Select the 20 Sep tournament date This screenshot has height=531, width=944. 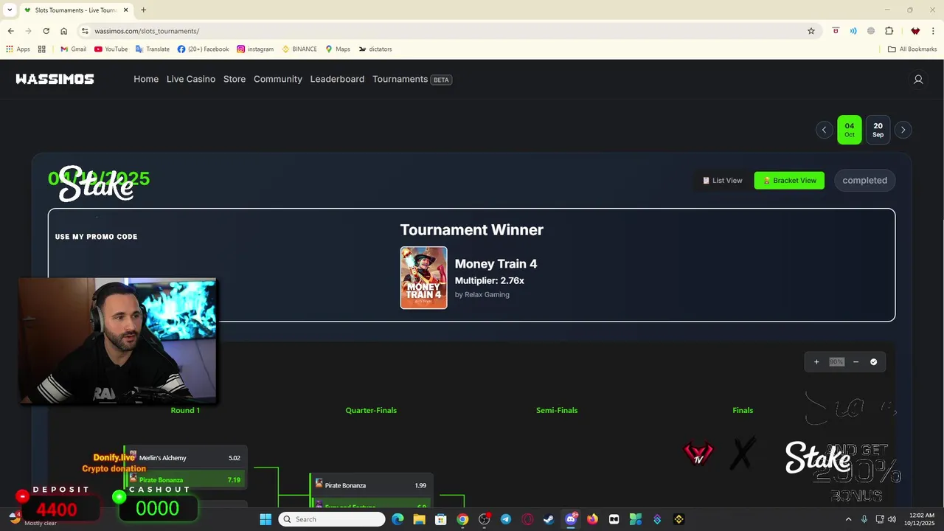pyautogui.click(x=878, y=130)
